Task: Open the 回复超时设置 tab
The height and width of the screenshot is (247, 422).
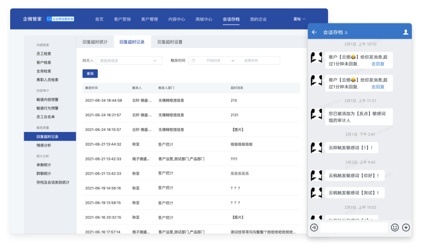Action: 169,42
